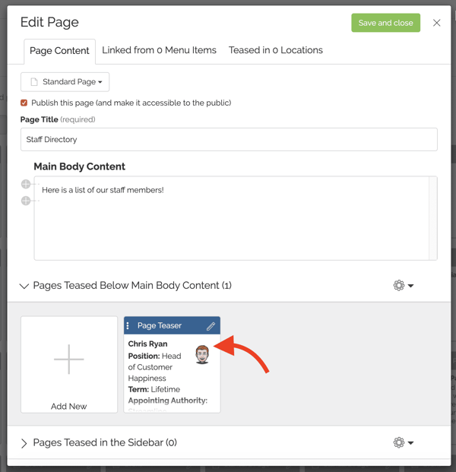Close the Edit Page dialog
Viewport: 456px width, 472px height.
tap(436, 23)
